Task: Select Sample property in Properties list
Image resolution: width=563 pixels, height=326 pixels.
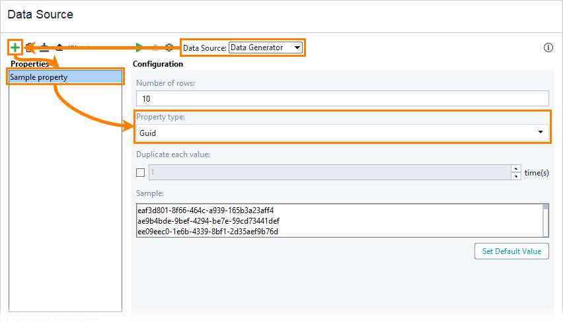Action: (65, 77)
